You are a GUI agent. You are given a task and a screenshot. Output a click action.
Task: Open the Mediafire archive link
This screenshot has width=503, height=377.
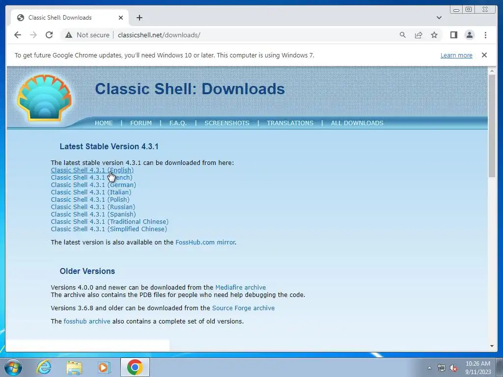(241, 288)
